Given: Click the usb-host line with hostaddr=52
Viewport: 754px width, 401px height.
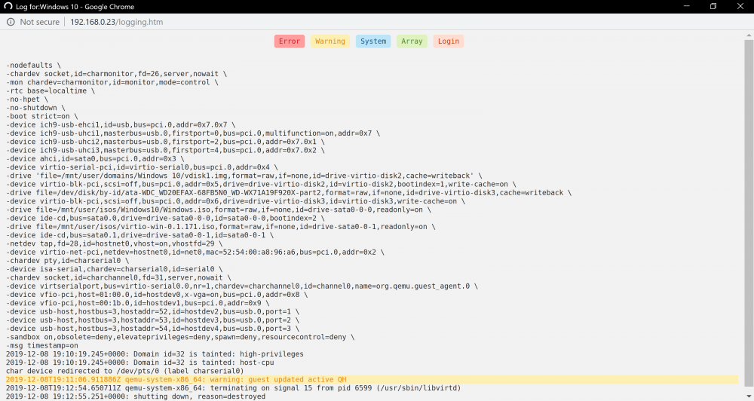Looking at the screenshot, I should [152, 311].
